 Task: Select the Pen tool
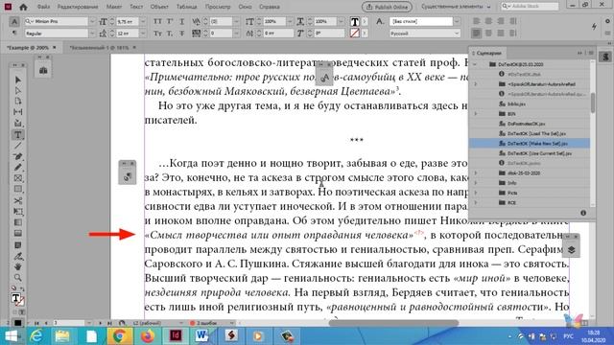click(x=18, y=156)
